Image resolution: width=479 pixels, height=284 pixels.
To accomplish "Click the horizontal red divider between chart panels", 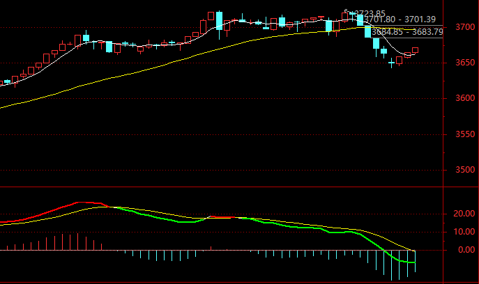I will point(223,187).
